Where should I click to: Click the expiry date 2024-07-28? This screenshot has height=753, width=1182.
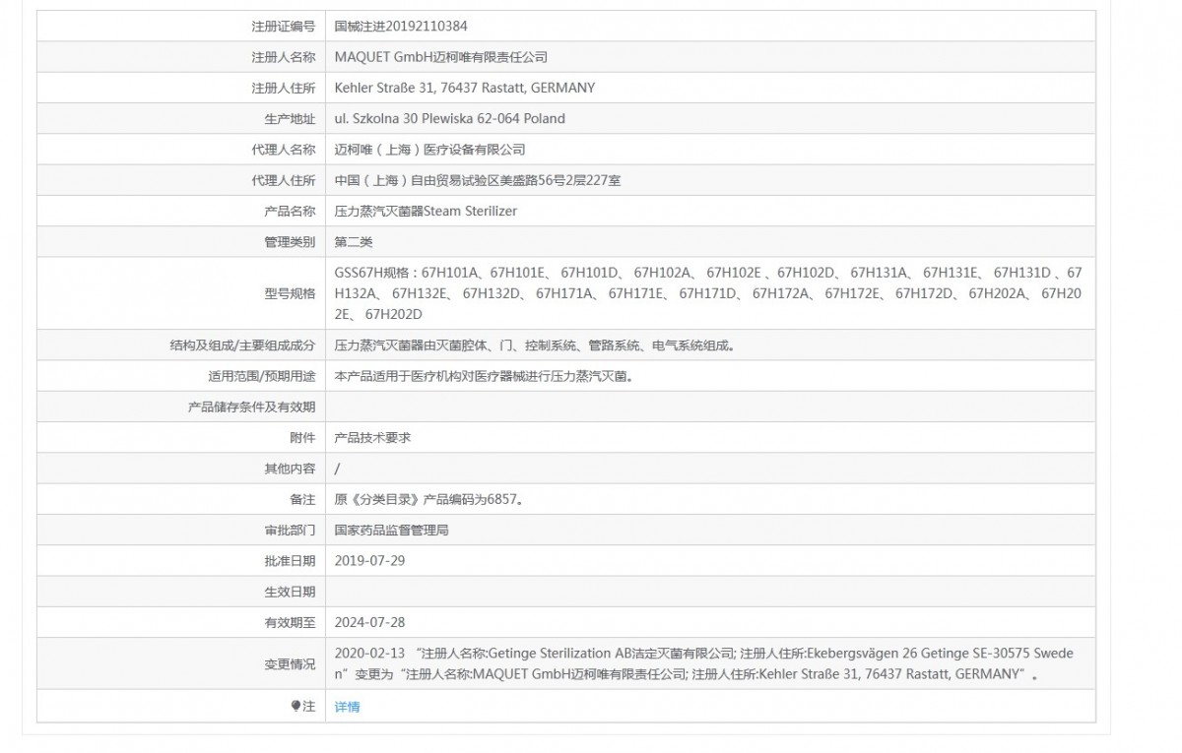click(x=369, y=622)
